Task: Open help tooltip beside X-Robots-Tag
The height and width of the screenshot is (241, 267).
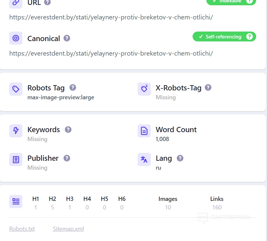Action: pos(208,87)
